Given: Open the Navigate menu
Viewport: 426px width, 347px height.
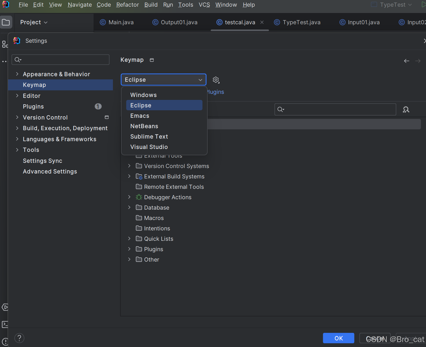Looking at the screenshot, I should [x=80, y=5].
